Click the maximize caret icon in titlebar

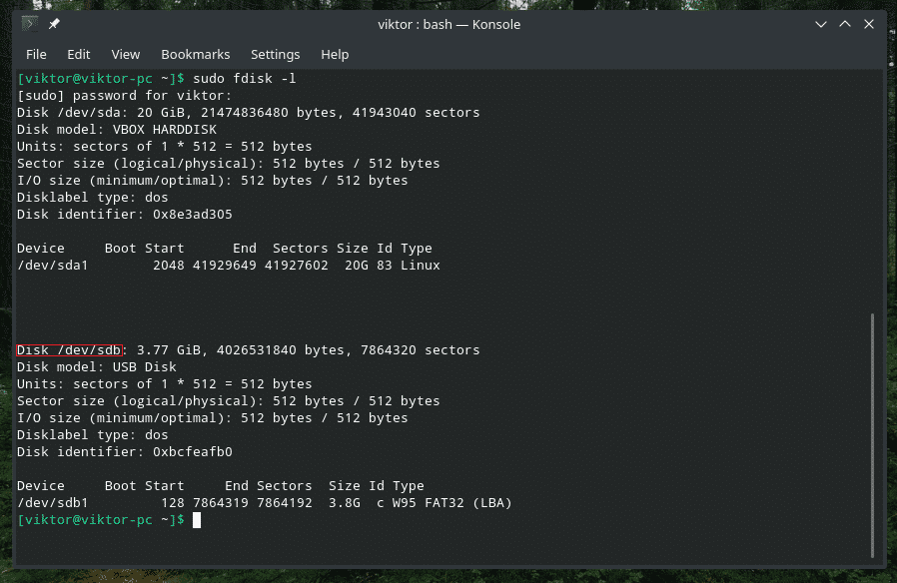(x=845, y=24)
